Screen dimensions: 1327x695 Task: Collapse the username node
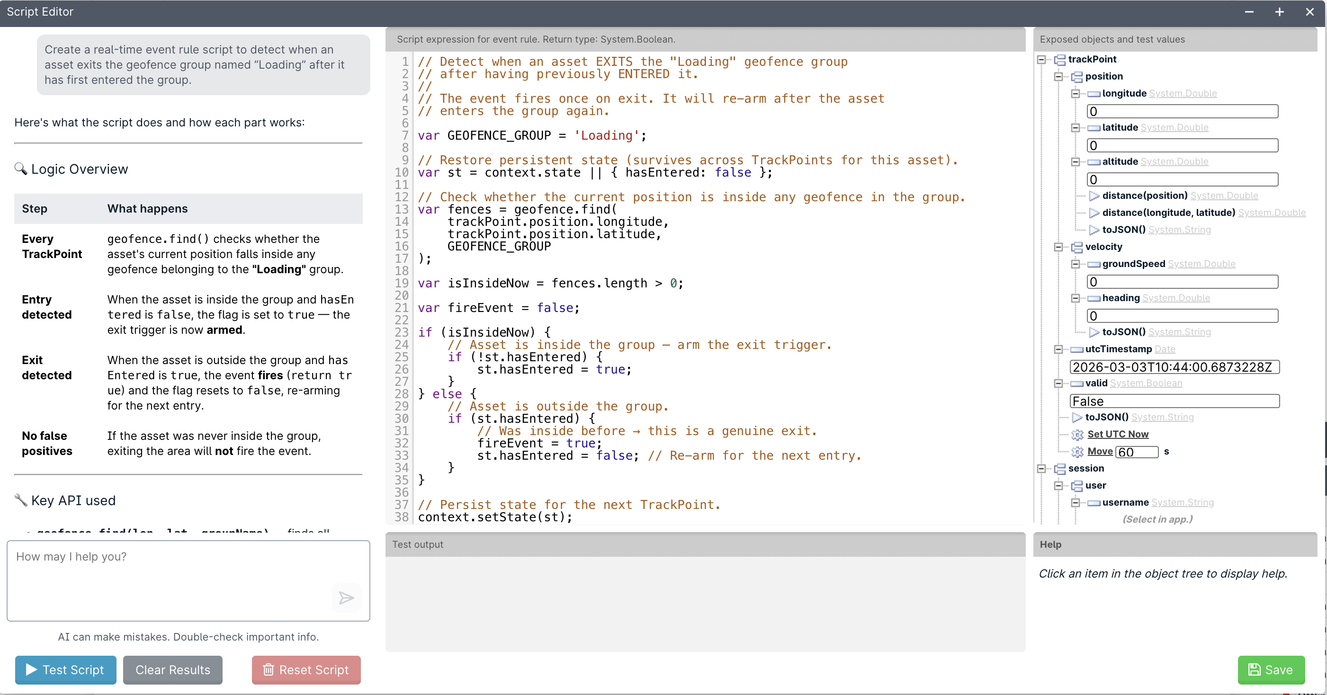point(1075,502)
